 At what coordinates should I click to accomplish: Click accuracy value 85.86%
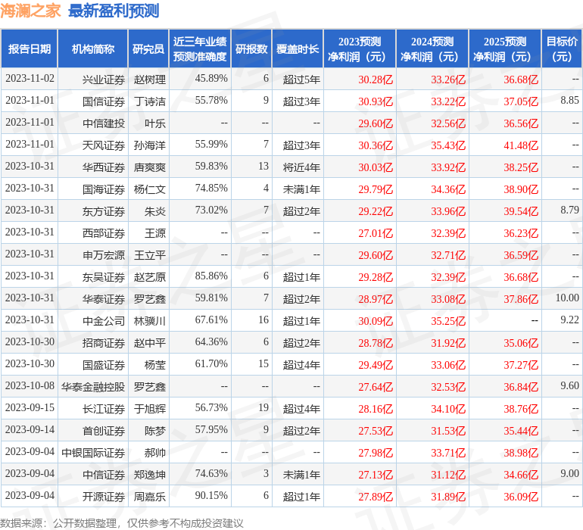tap(211, 276)
